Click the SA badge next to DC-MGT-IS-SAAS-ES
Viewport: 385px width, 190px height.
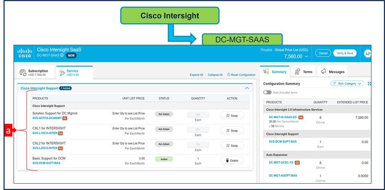[301, 118]
